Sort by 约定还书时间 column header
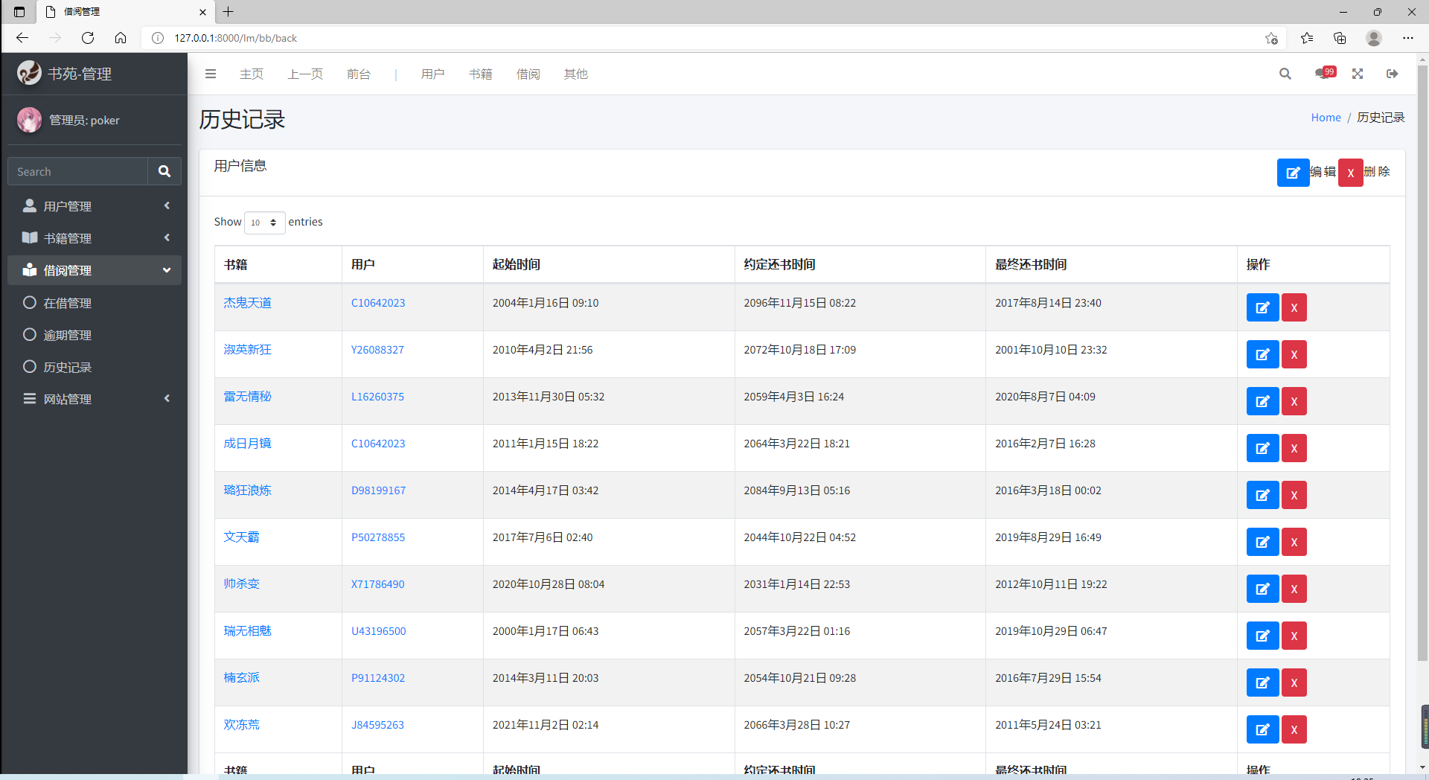The height and width of the screenshot is (780, 1429). click(860, 264)
